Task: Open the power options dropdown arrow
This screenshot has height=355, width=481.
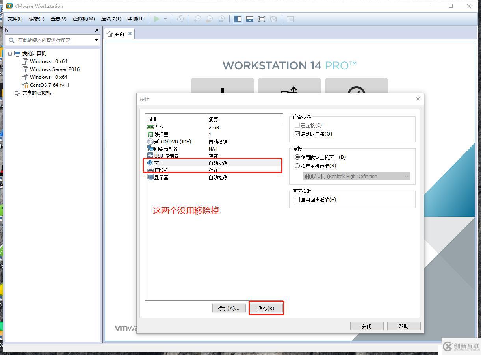Action: click(165, 19)
